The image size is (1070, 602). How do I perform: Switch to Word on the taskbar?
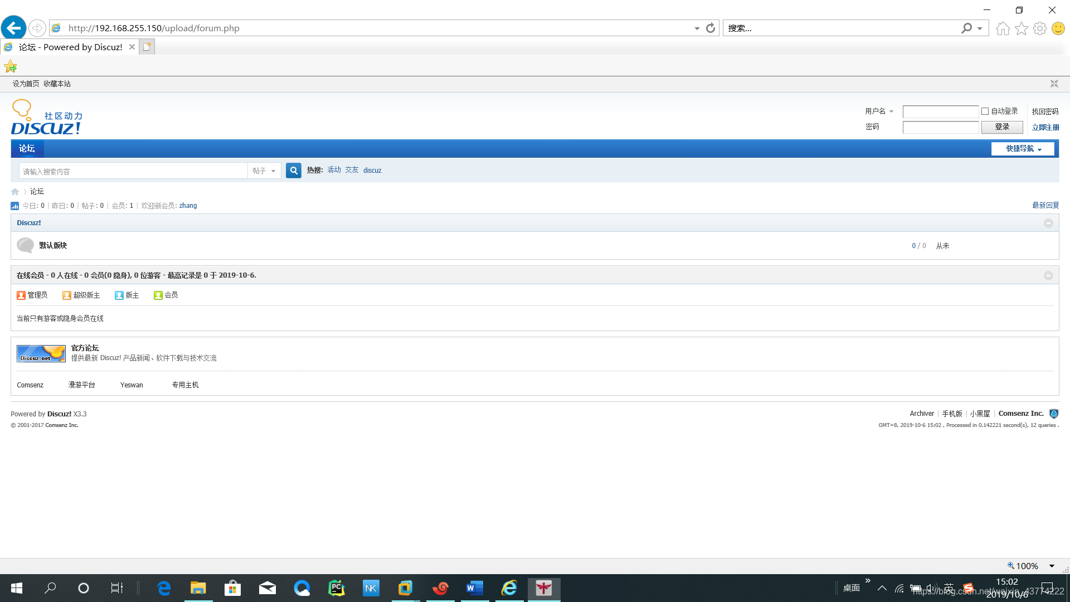click(x=475, y=588)
